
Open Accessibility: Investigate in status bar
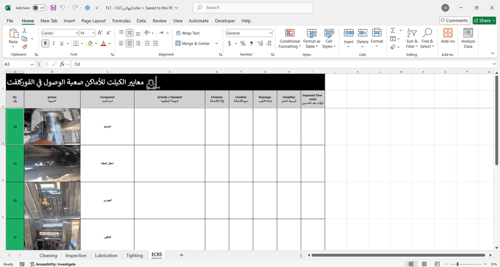(x=53, y=264)
